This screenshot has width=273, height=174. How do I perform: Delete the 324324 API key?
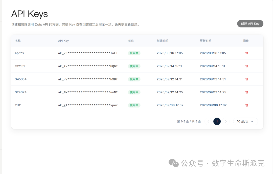tap(246, 92)
